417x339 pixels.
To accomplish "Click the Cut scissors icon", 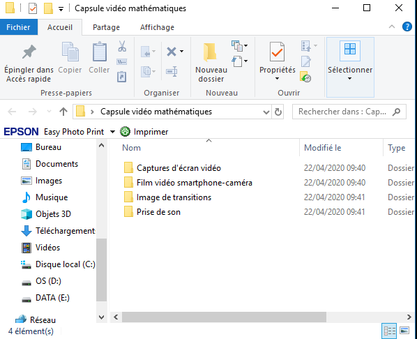I will pos(122,46).
